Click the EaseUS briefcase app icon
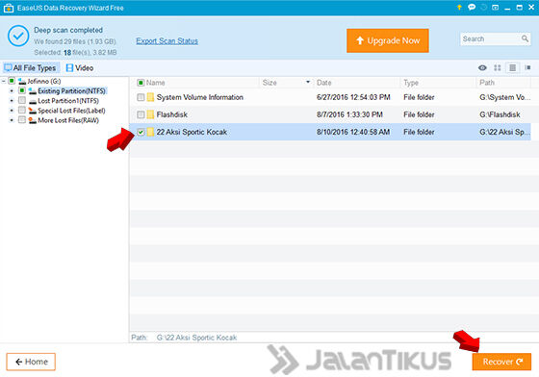This screenshot has height=377, width=539. pyautogui.click(x=9, y=8)
